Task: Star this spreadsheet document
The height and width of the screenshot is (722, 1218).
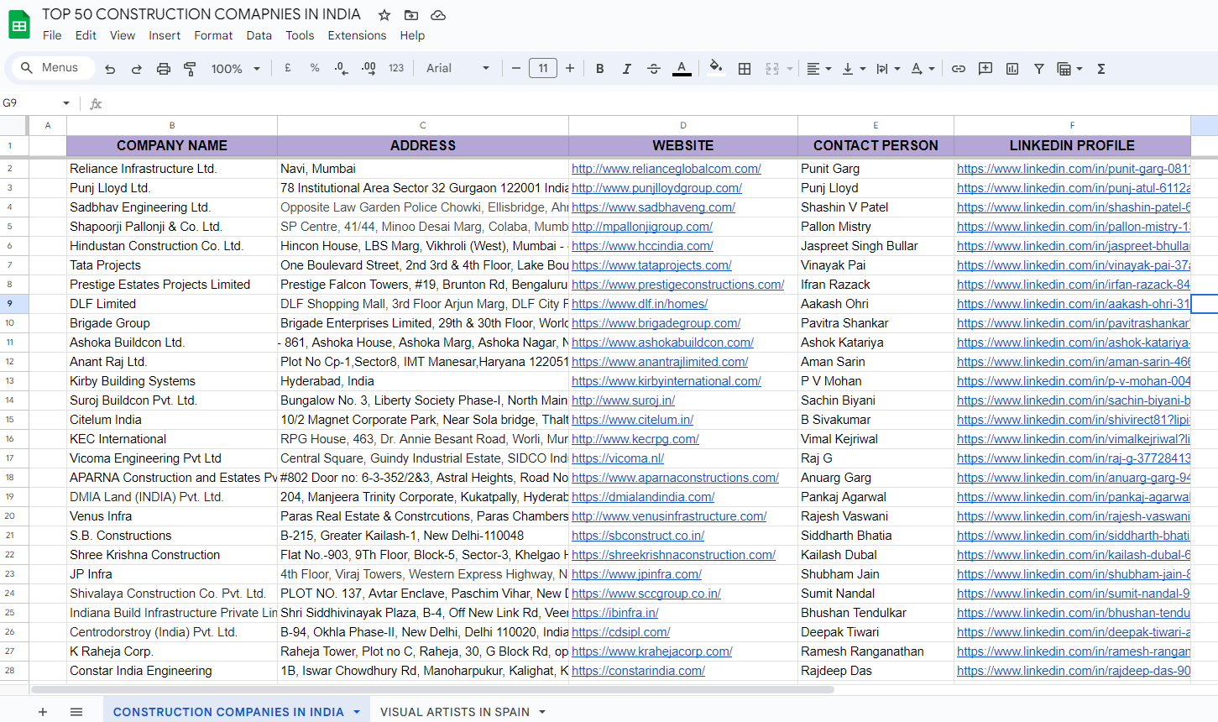Action: 384,15
